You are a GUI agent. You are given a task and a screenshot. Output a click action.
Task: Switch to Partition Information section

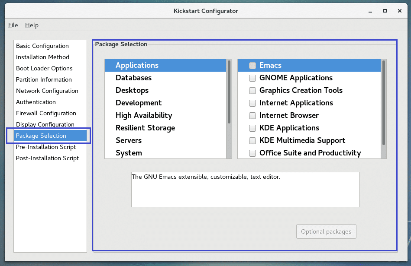point(44,79)
